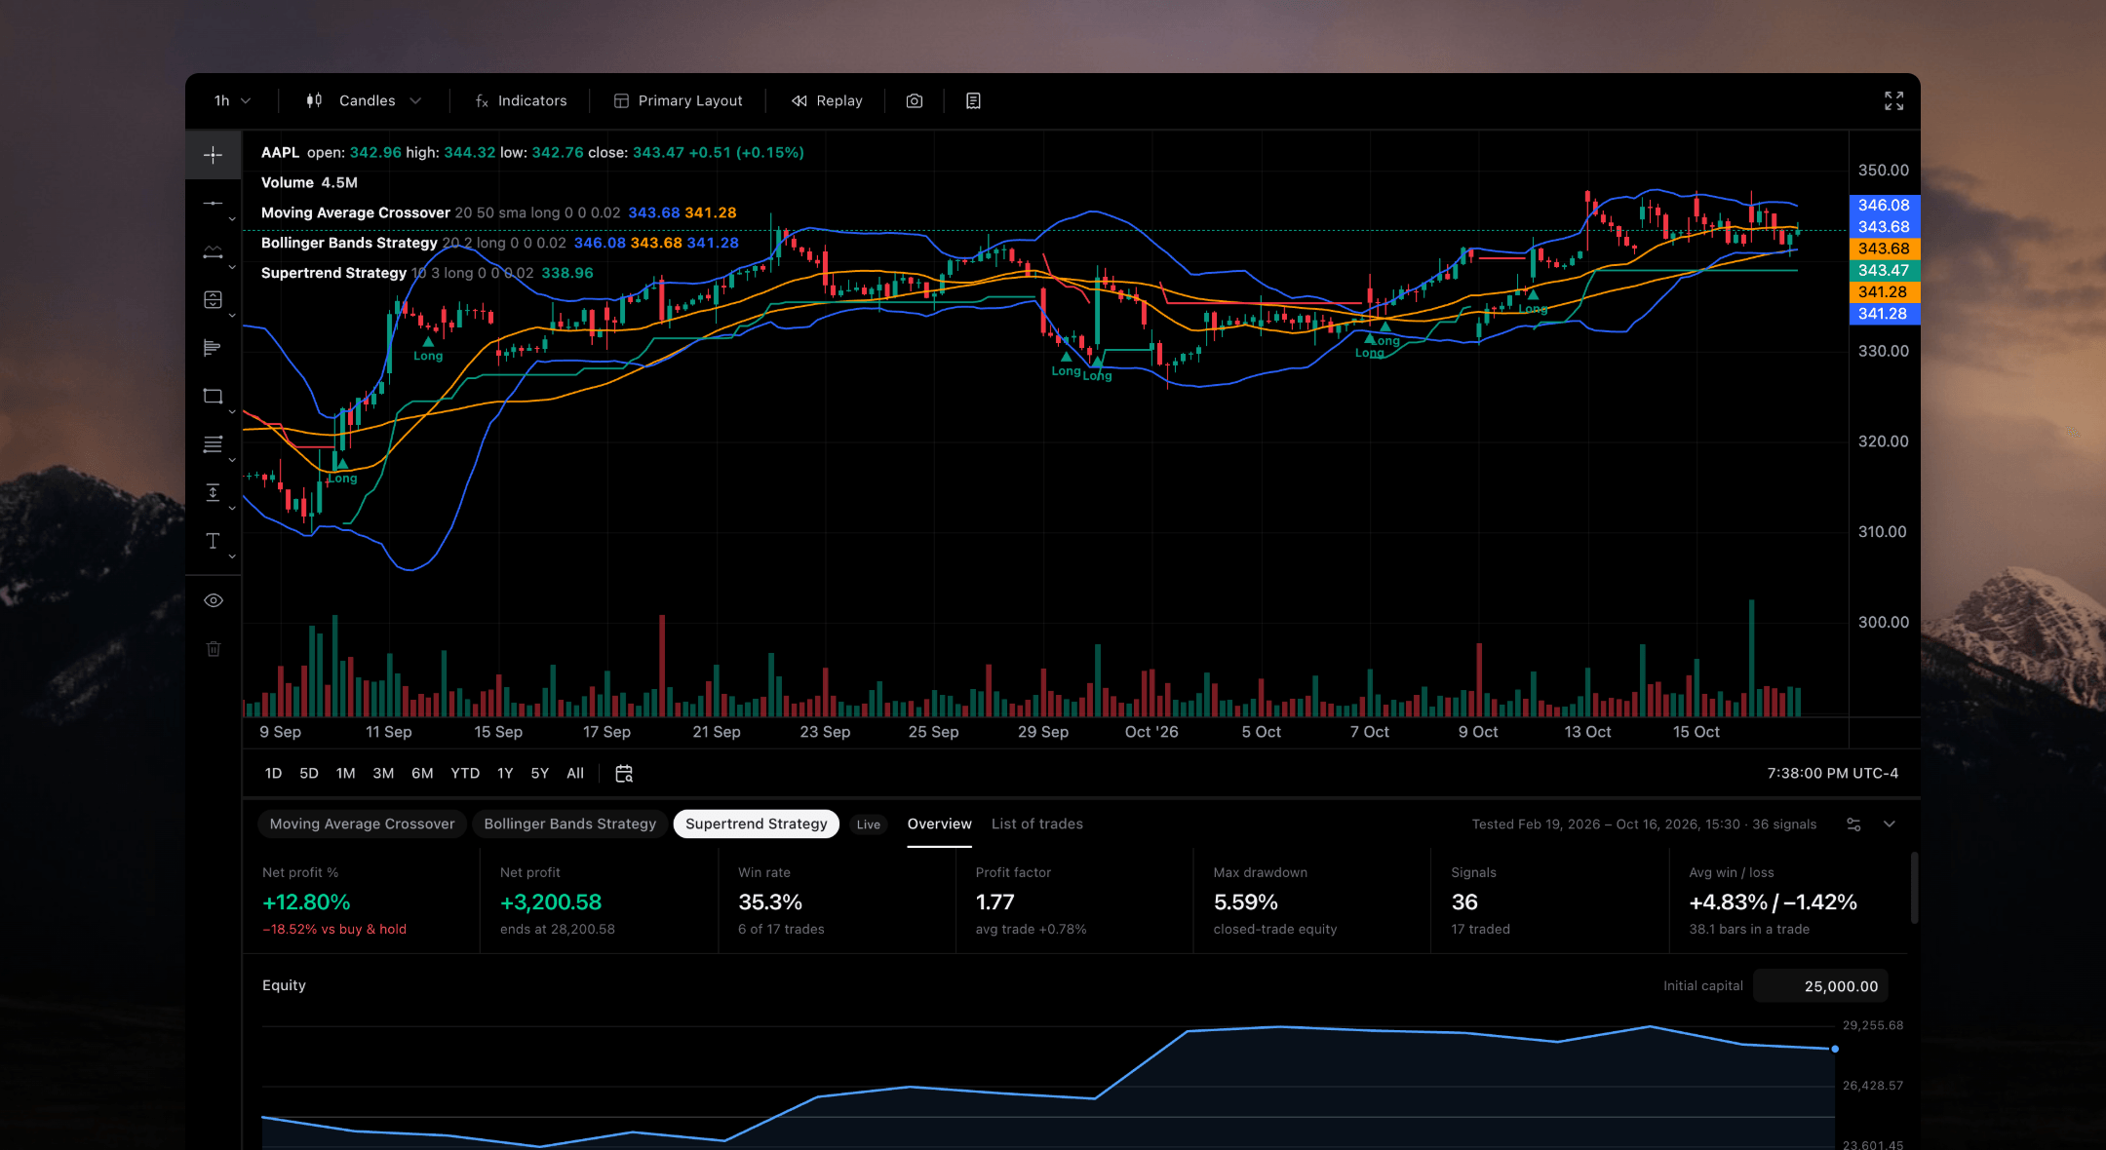
Task: Edit the Initial capital field
Action: click(1821, 986)
